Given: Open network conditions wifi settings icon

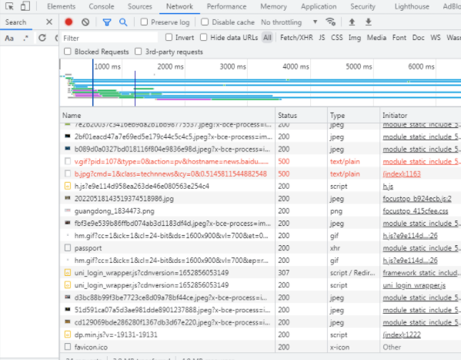Looking at the screenshot, I should point(331,22).
